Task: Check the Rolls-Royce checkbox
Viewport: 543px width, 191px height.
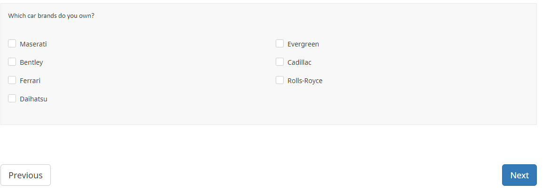Action: click(x=279, y=80)
